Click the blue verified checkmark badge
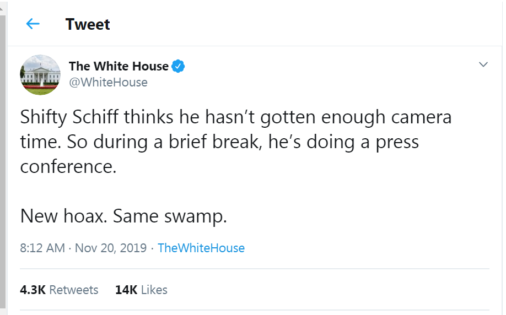 tap(177, 67)
